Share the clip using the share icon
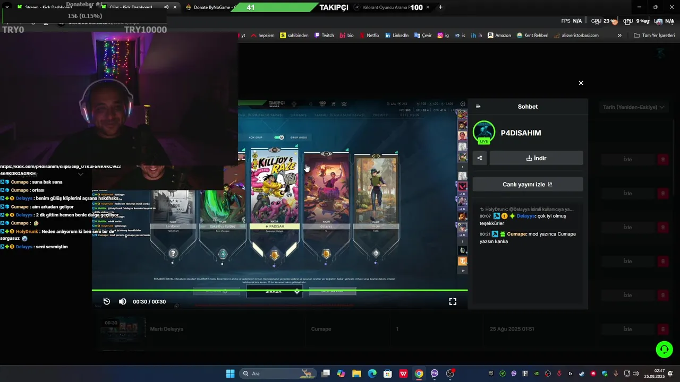The image size is (680, 382). click(x=480, y=158)
